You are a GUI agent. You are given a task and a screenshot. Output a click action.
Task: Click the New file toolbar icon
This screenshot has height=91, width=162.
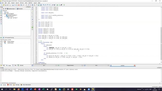coord(2,5)
